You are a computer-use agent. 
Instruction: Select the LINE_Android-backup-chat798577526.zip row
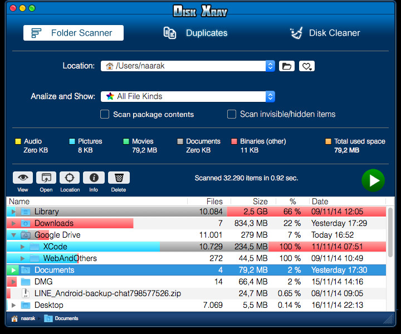(196, 293)
